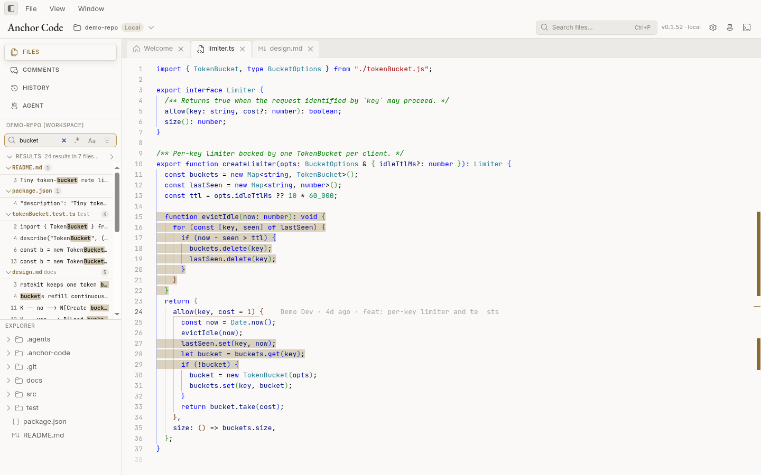The height and width of the screenshot is (475, 761).
Task: Open the View menu
Action: click(57, 8)
